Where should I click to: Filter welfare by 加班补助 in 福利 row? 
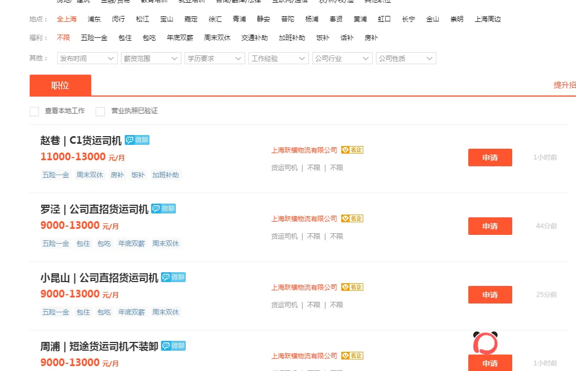[292, 38]
